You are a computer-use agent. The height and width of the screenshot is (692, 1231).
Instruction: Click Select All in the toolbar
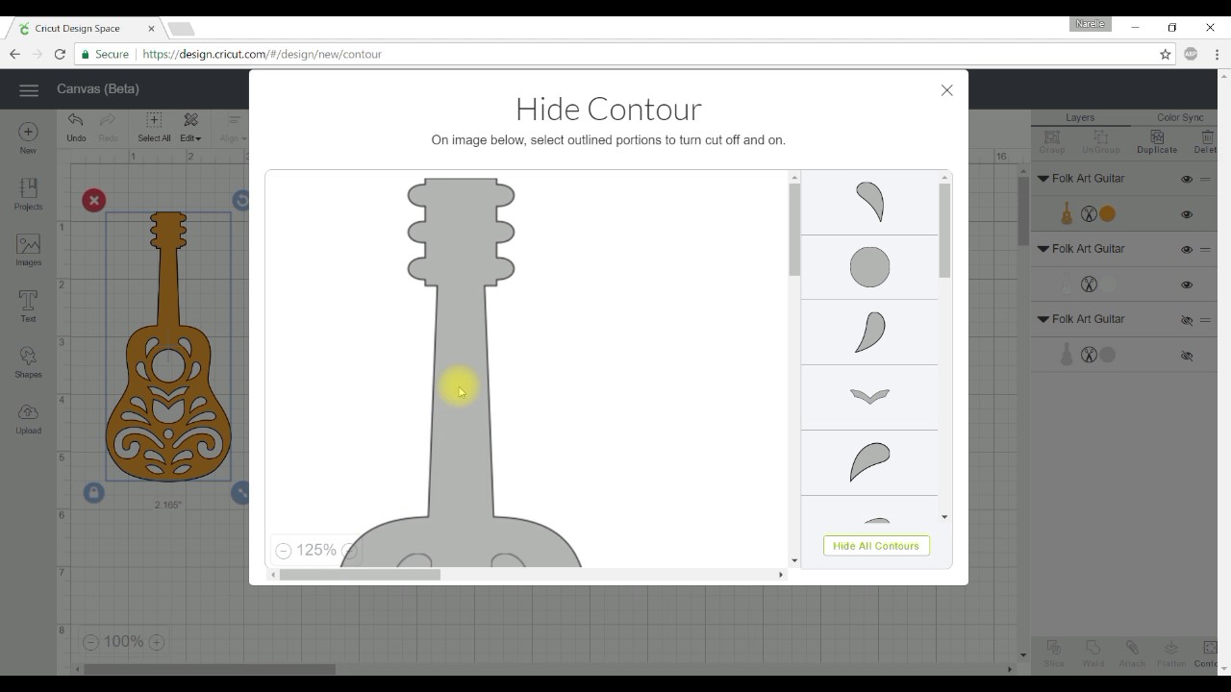tap(154, 127)
